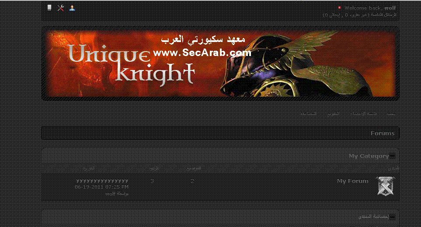
Task: Open the Member List menu item
Action: click(x=363, y=114)
